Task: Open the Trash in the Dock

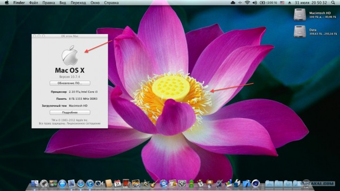Action: coord(306,183)
